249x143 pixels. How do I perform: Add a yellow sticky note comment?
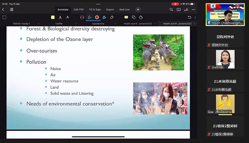pos(126,17)
